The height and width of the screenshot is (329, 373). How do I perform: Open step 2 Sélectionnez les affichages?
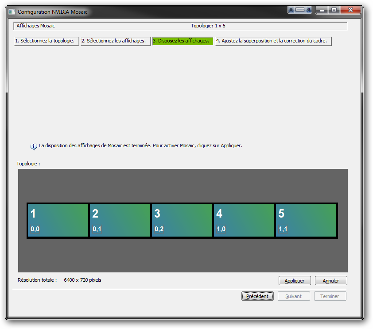pos(115,41)
